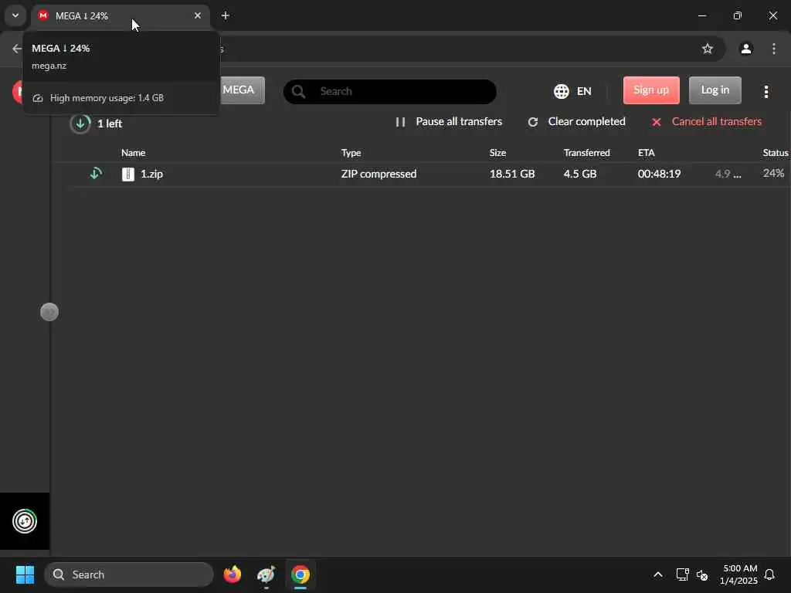Clear completed transfers
The width and height of the screenshot is (791, 593).
(587, 121)
